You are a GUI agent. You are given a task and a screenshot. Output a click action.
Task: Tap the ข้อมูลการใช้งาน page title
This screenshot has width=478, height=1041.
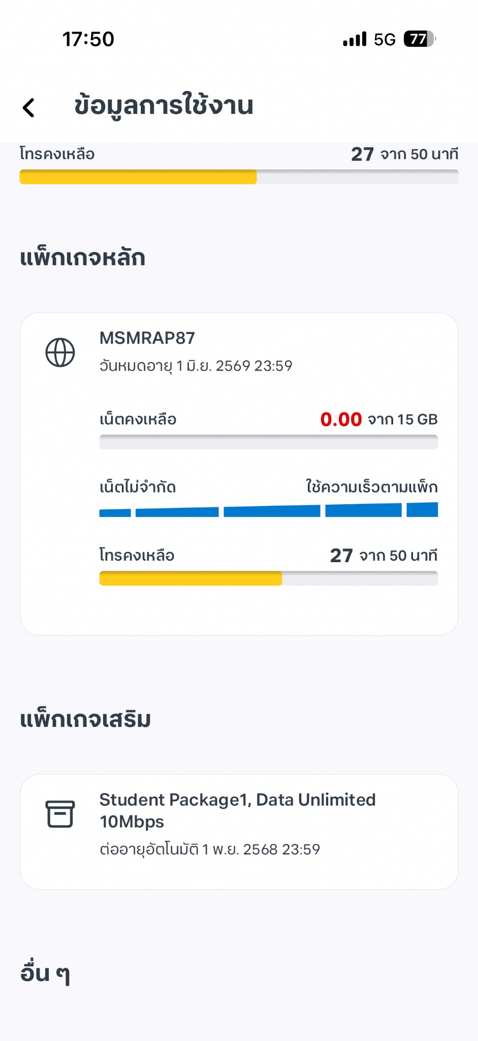[x=164, y=106]
